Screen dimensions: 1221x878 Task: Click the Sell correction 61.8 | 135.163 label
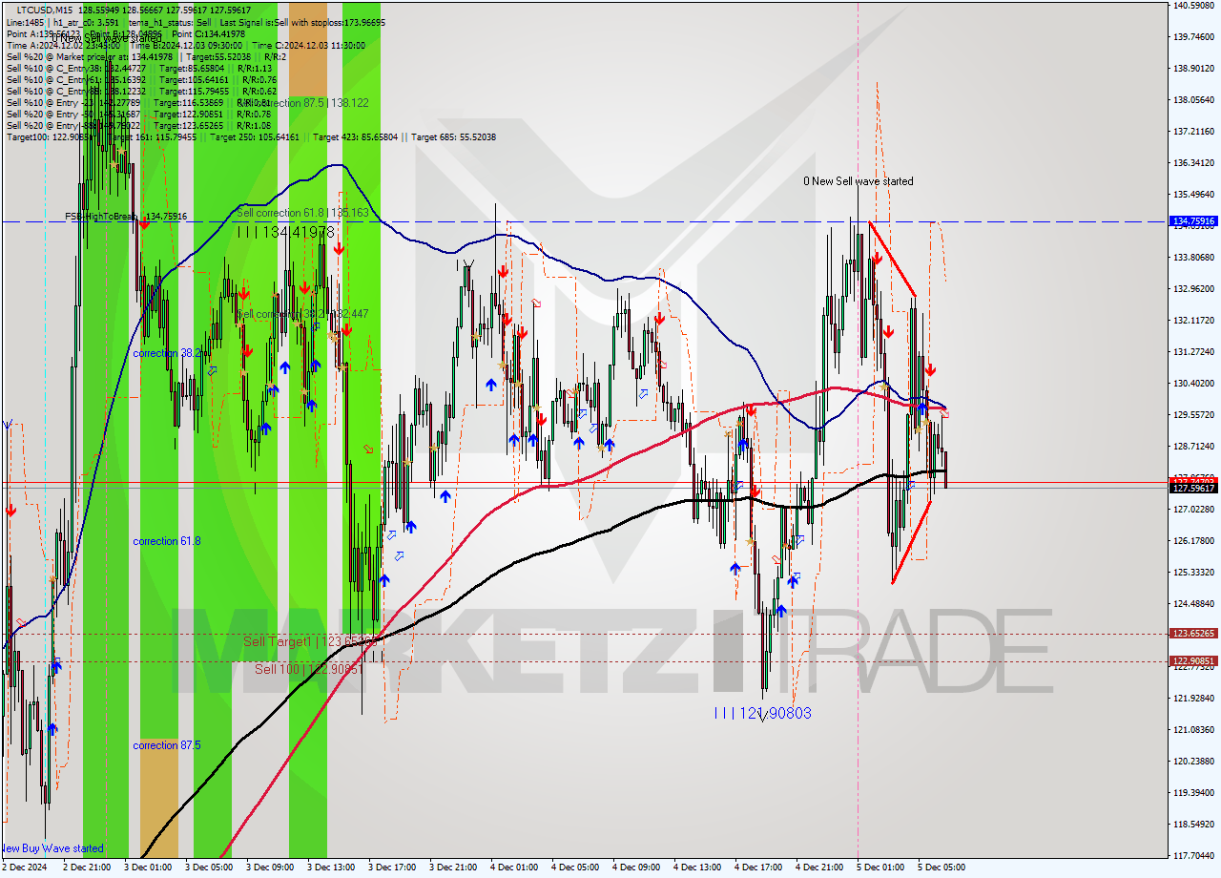[302, 213]
